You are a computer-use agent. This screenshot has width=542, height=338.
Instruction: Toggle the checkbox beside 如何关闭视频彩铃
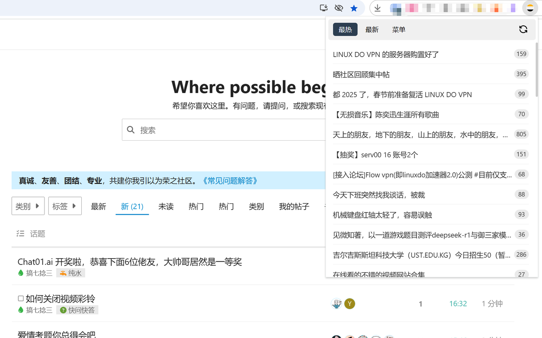point(20,298)
